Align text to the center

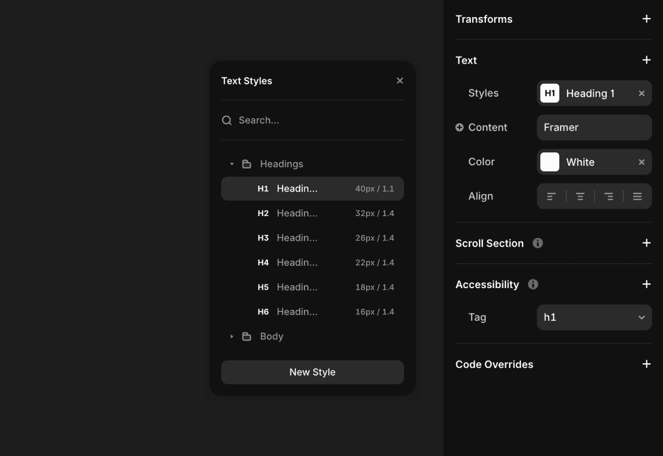click(580, 196)
